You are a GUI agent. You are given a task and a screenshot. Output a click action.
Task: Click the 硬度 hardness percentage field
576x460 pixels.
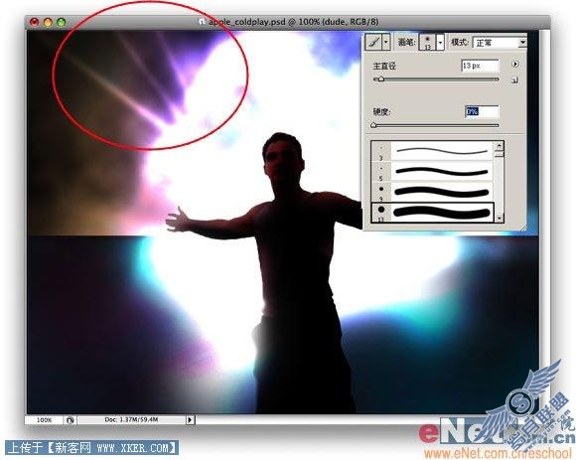(x=482, y=111)
